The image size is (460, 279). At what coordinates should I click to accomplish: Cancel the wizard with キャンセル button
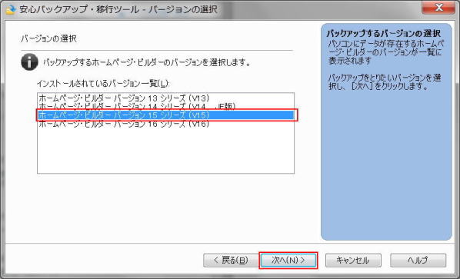[x=353, y=261]
